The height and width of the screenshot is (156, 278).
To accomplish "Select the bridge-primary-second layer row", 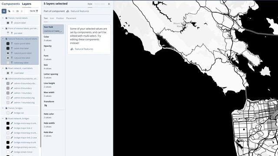I will point(20,147).
